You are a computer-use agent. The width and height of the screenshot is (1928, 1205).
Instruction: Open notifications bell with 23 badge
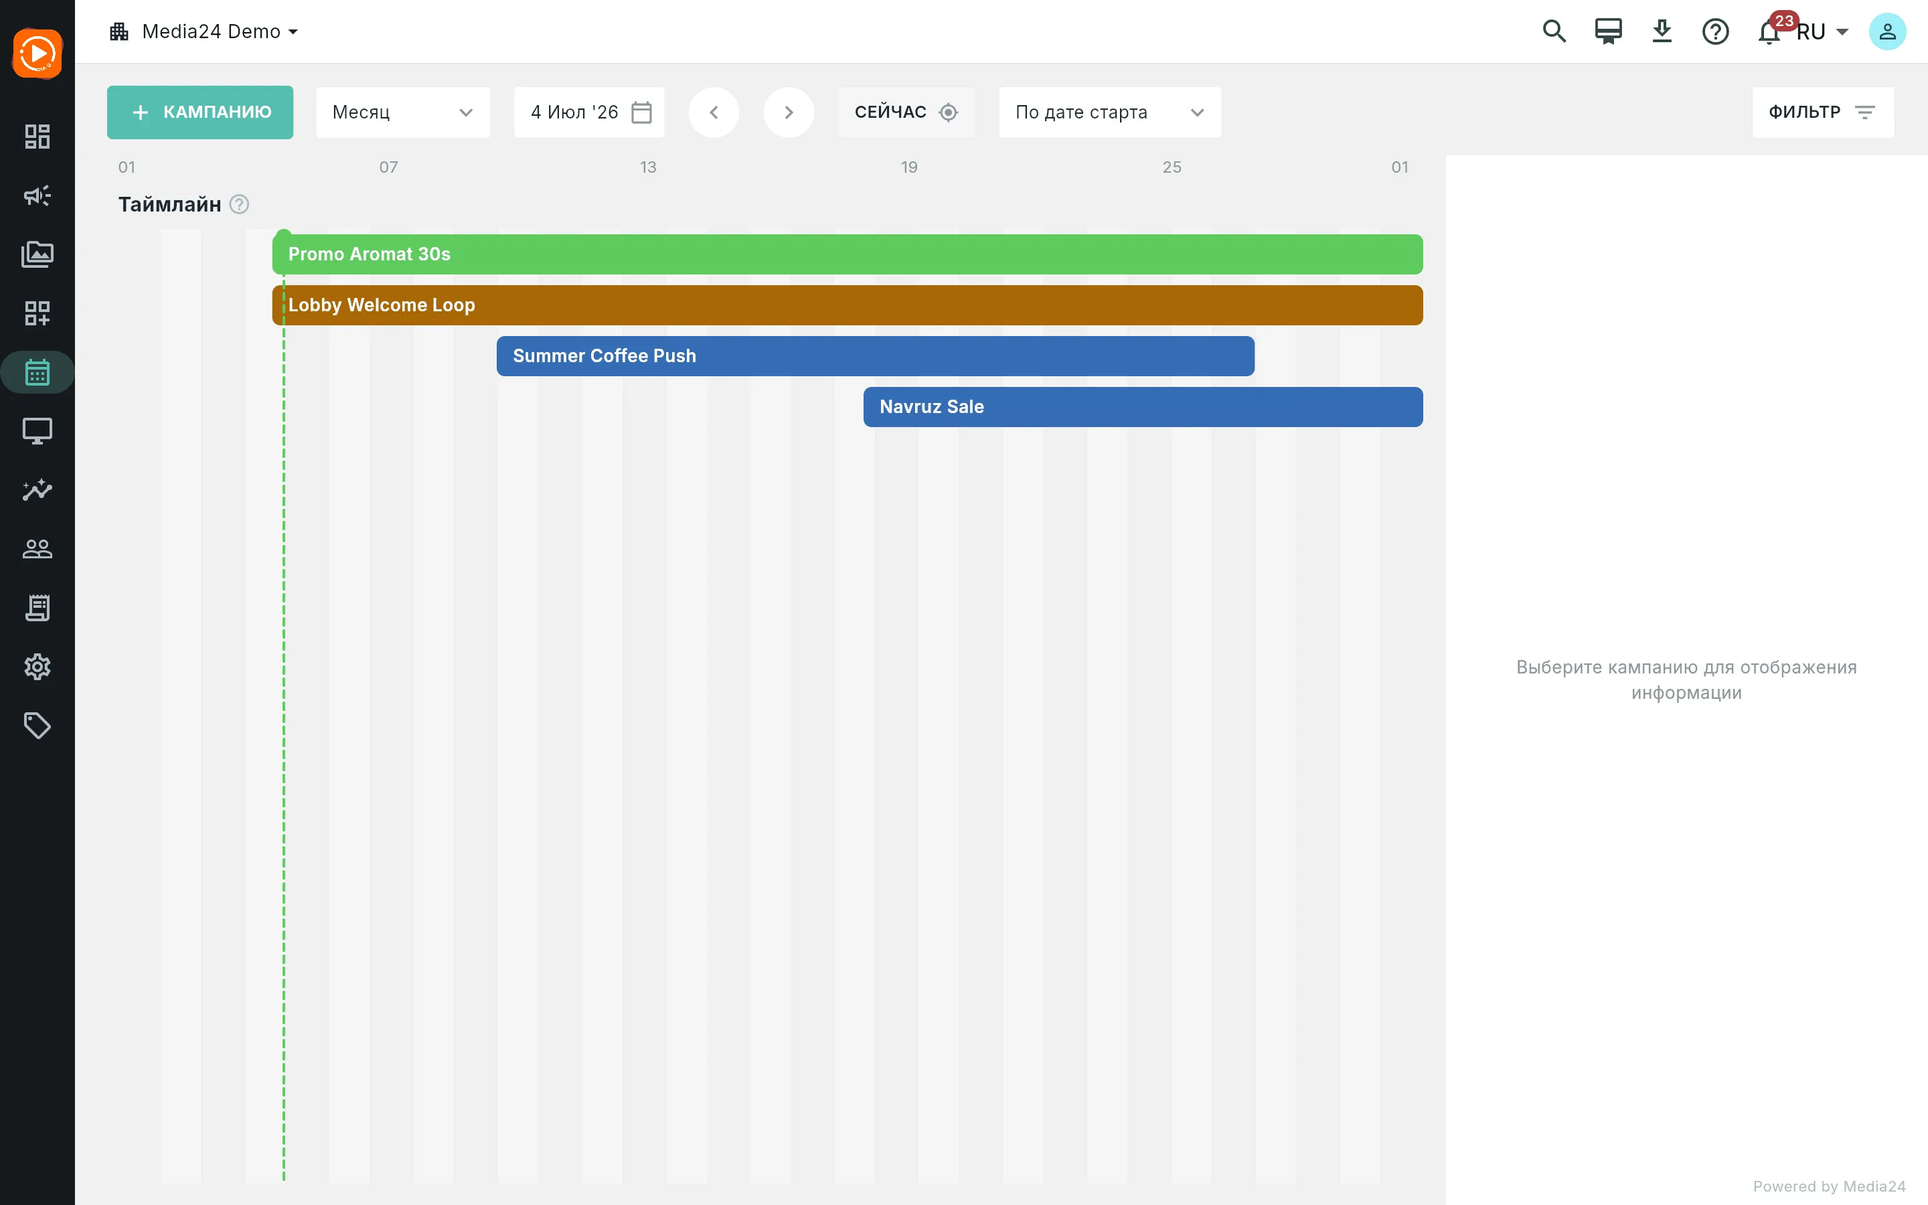1769,32
